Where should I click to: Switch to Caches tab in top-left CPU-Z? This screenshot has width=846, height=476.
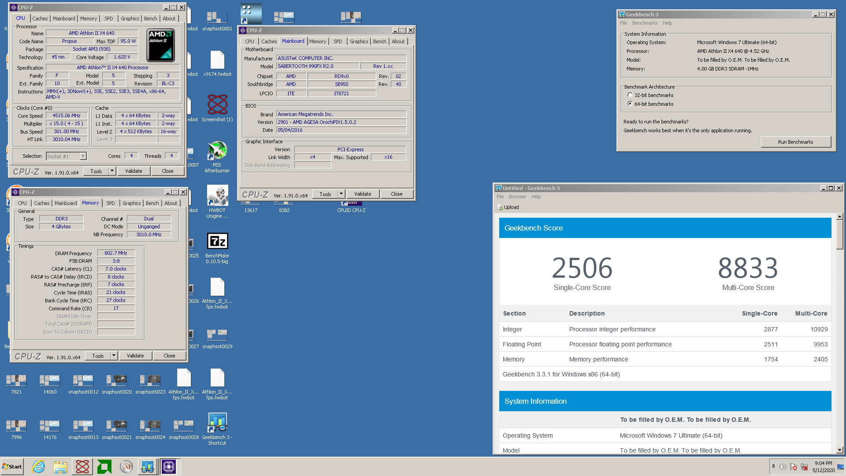click(x=40, y=19)
